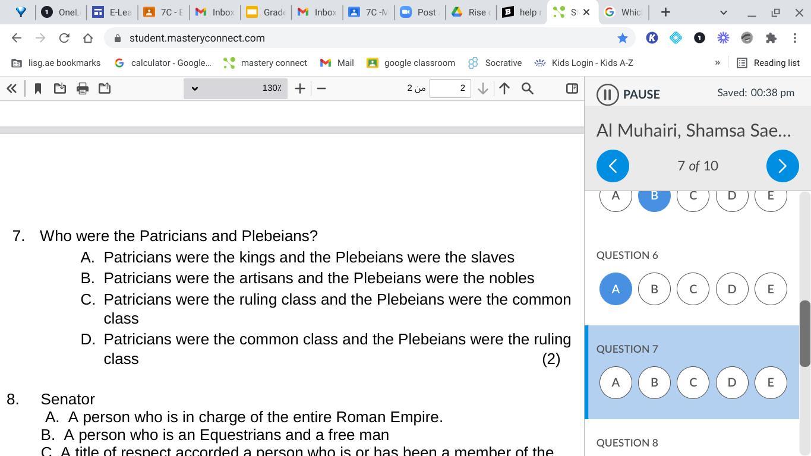Open Chrome tab search dropdown arrow

(723, 12)
